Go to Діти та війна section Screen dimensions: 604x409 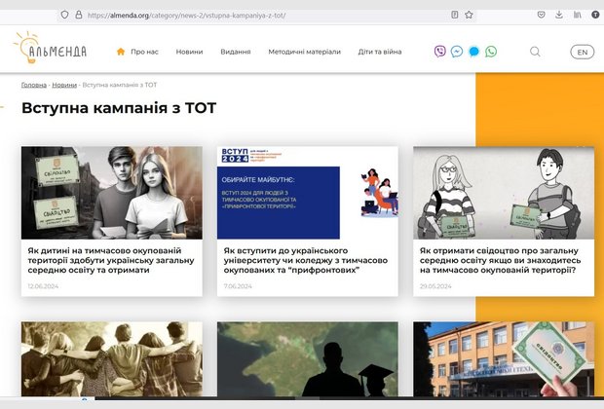point(380,52)
